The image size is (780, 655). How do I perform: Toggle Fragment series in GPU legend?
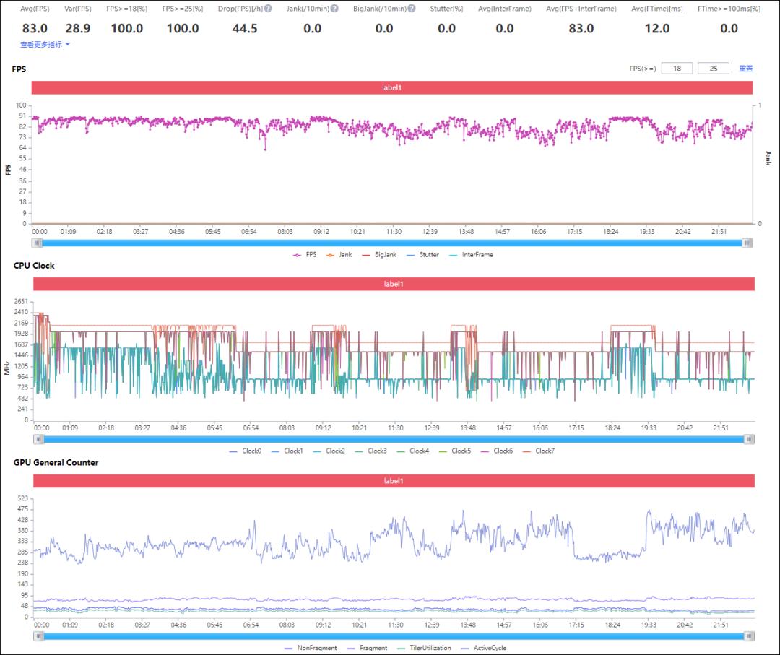click(x=367, y=648)
